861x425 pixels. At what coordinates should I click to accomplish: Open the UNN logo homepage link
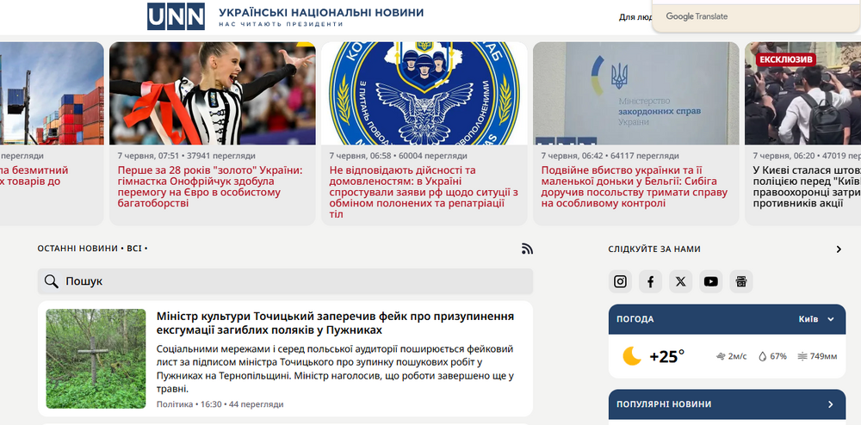click(176, 16)
